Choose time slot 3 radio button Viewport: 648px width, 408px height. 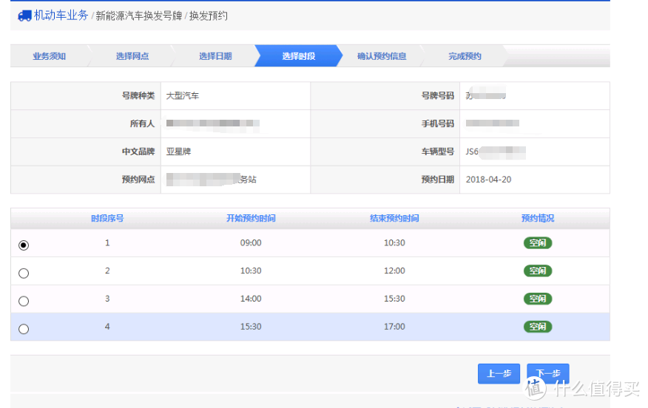click(24, 301)
